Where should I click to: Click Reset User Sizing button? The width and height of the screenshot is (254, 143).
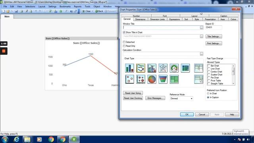133,93
